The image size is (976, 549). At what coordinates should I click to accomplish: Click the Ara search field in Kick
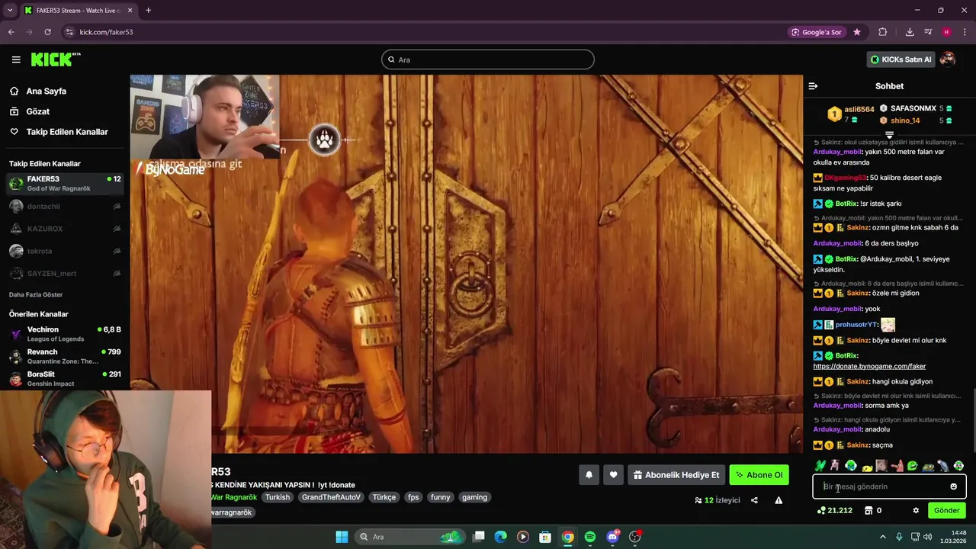tap(488, 59)
